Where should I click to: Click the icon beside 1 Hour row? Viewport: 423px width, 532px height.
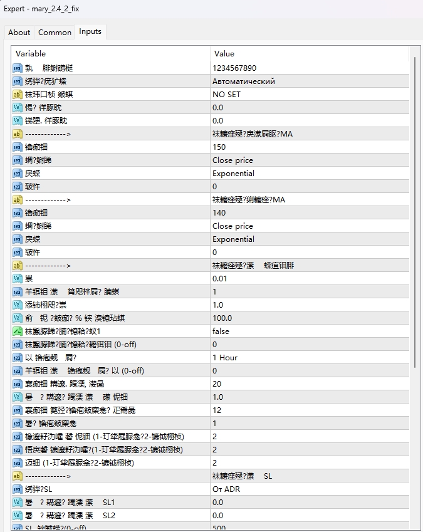[x=18, y=358]
